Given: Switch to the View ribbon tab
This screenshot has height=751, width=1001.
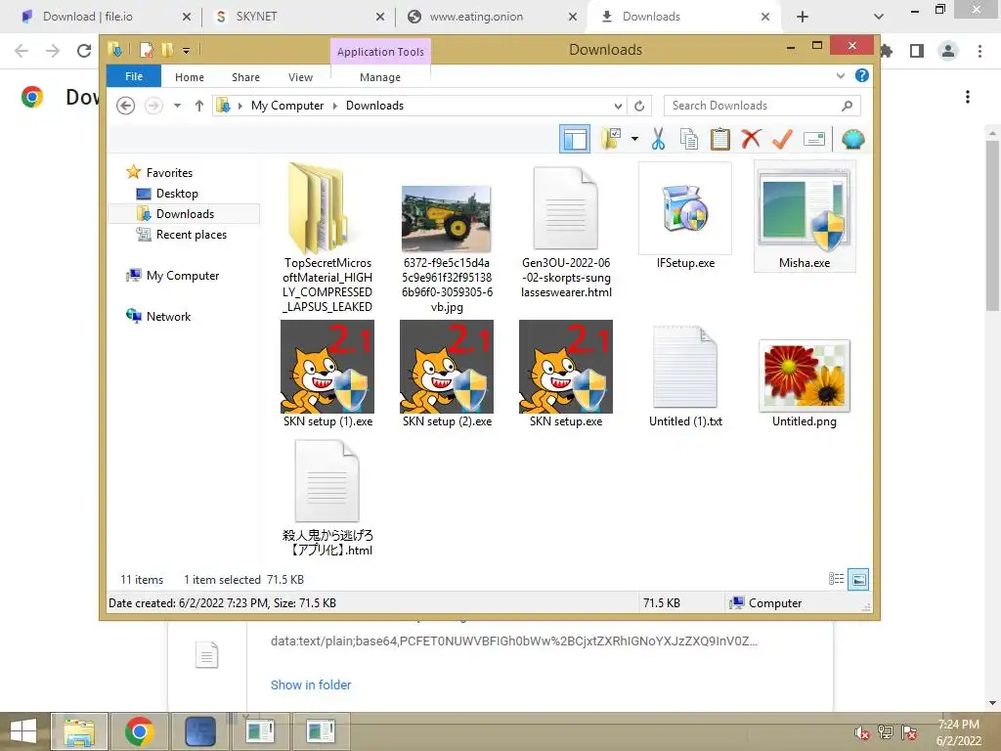Looking at the screenshot, I should [x=300, y=77].
